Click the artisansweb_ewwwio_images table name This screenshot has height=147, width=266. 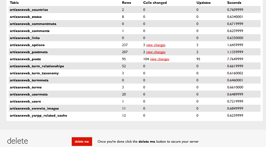34,108
